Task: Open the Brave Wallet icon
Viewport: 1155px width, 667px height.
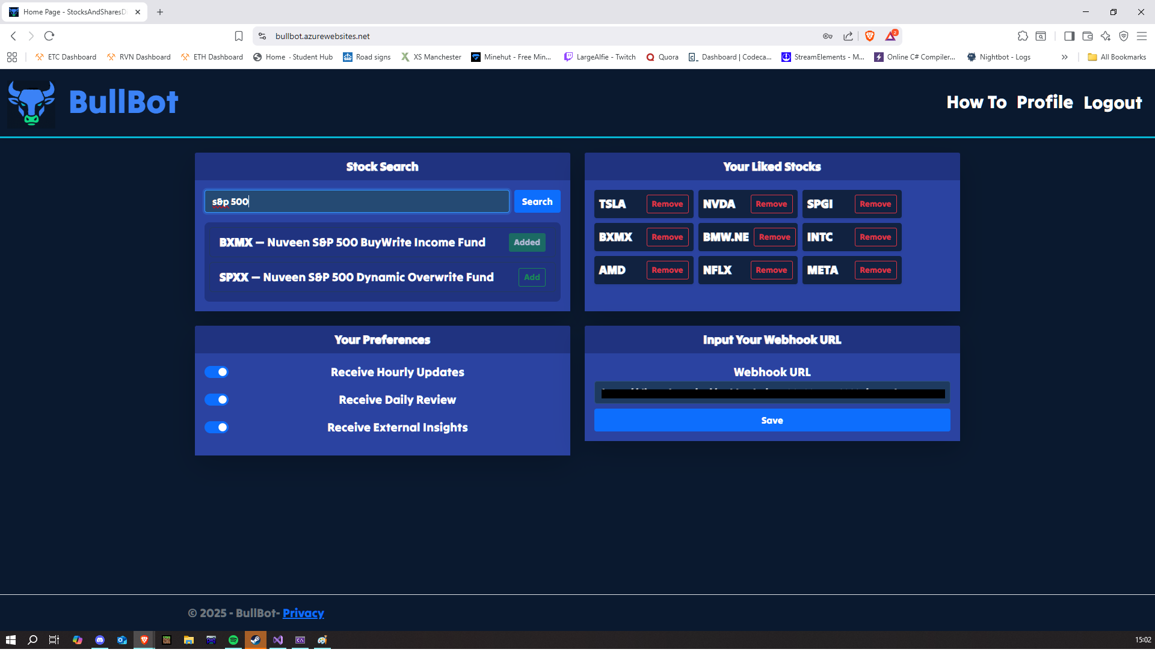Action: coord(1088,36)
